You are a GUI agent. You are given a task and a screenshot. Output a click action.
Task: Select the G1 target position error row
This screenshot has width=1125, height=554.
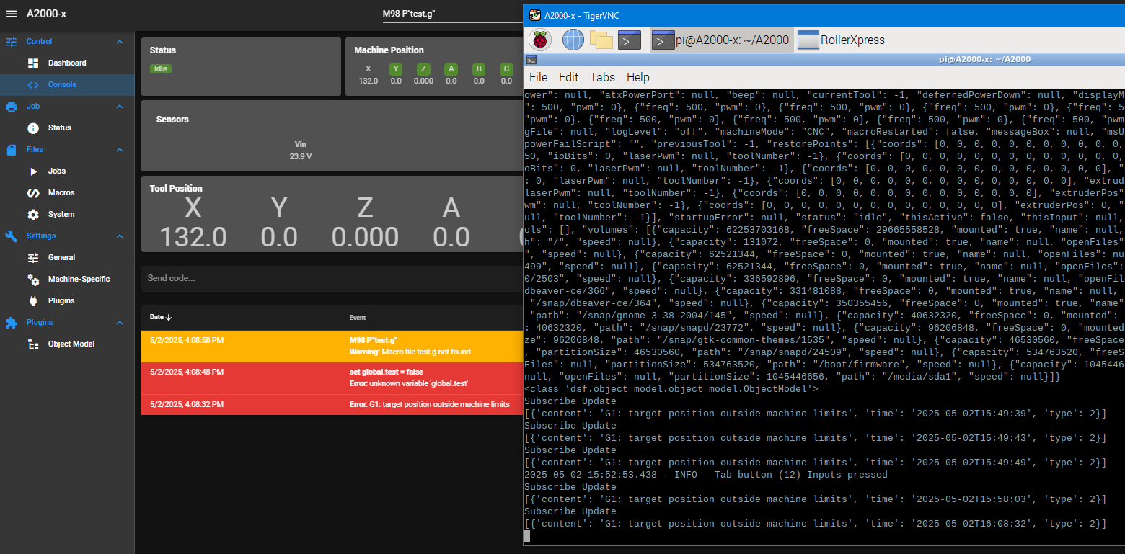[x=332, y=404]
